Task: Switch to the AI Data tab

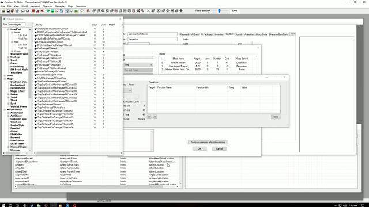Action: (x=195, y=34)
